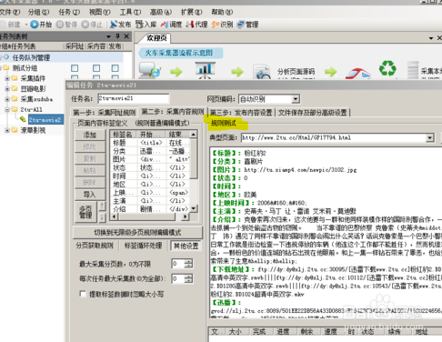The image size is (442, 342).
Task: Open the 代理 (Proxy) toolbar icon
Action: click(190, 25)
